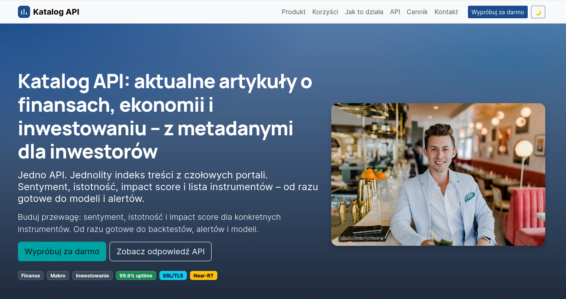Screen dimensions: 566x299
Task: Navigate to the Kontakt page
Action: [x=446, y=12]
